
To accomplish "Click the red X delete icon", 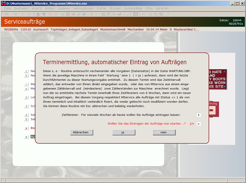I will (x=50, y=14).
